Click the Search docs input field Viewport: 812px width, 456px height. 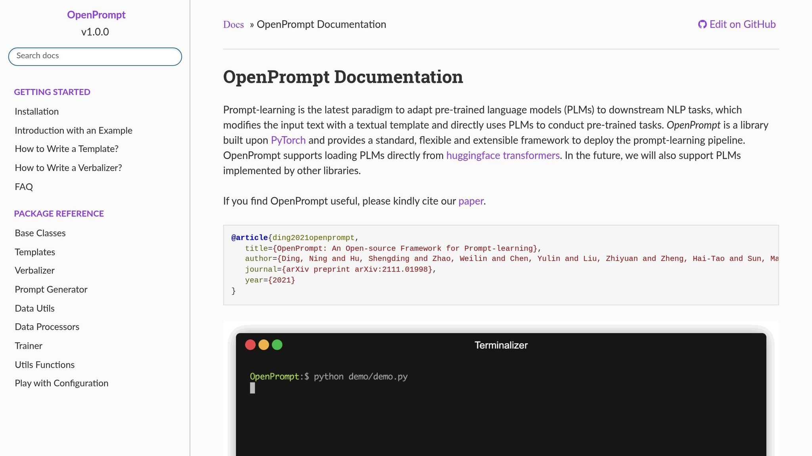[x=95, y=56]
